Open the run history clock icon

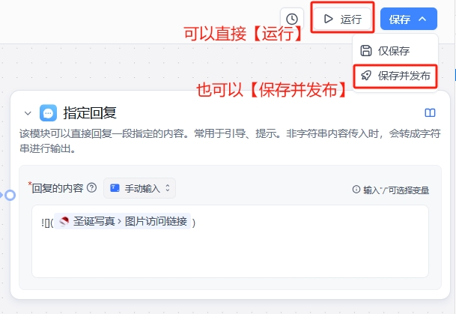coord(292,19)
